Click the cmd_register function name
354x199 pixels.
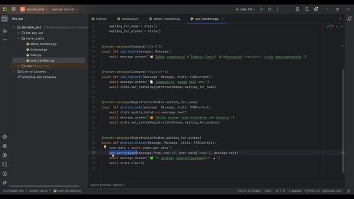131,77
